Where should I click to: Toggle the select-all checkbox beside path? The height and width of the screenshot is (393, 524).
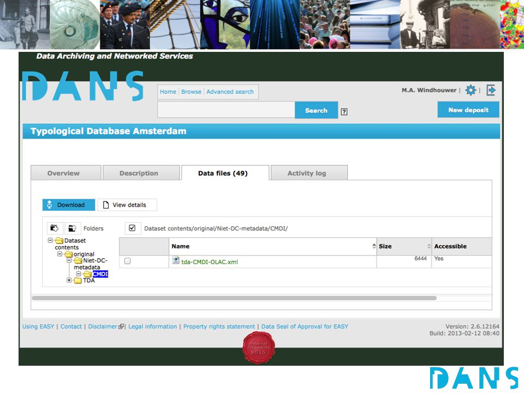[x=132, y=228]
